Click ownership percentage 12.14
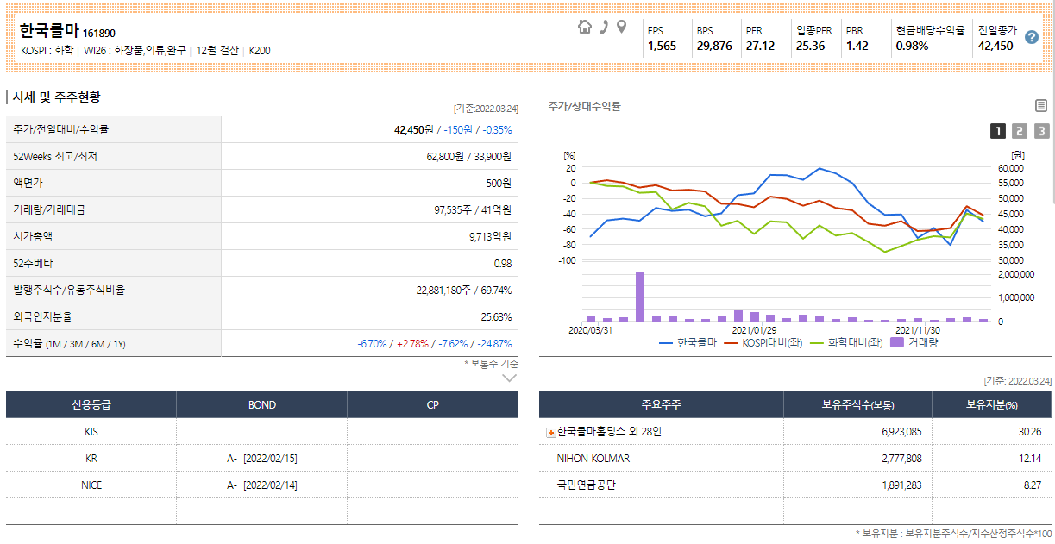This screenshot has height=544, width=1055. pos(1032,458)
